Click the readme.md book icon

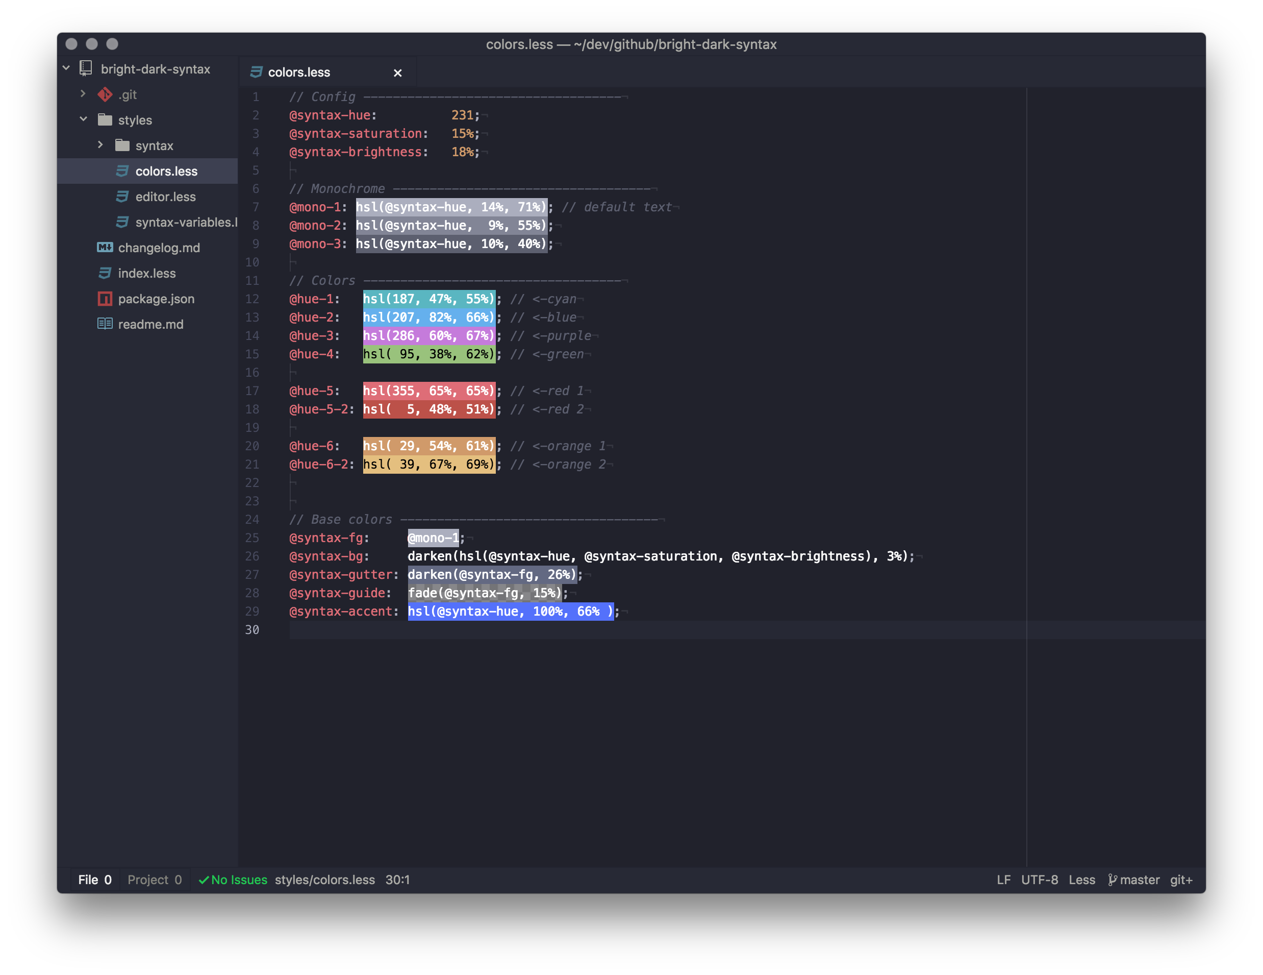coord(105,324)
